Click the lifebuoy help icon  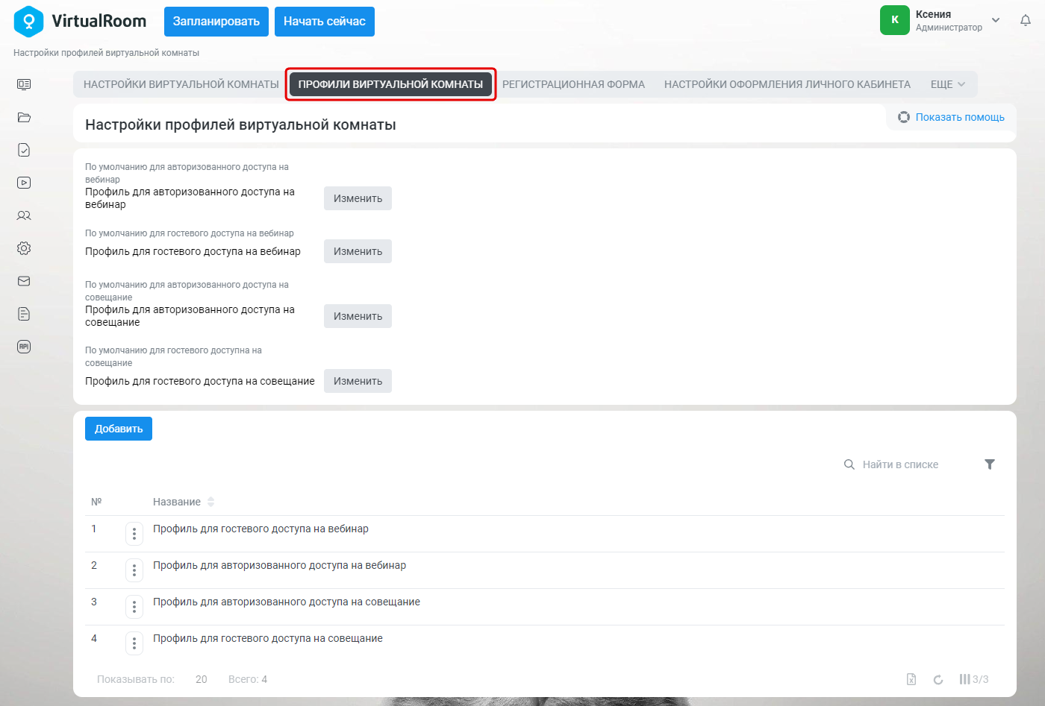pos(904,117)
